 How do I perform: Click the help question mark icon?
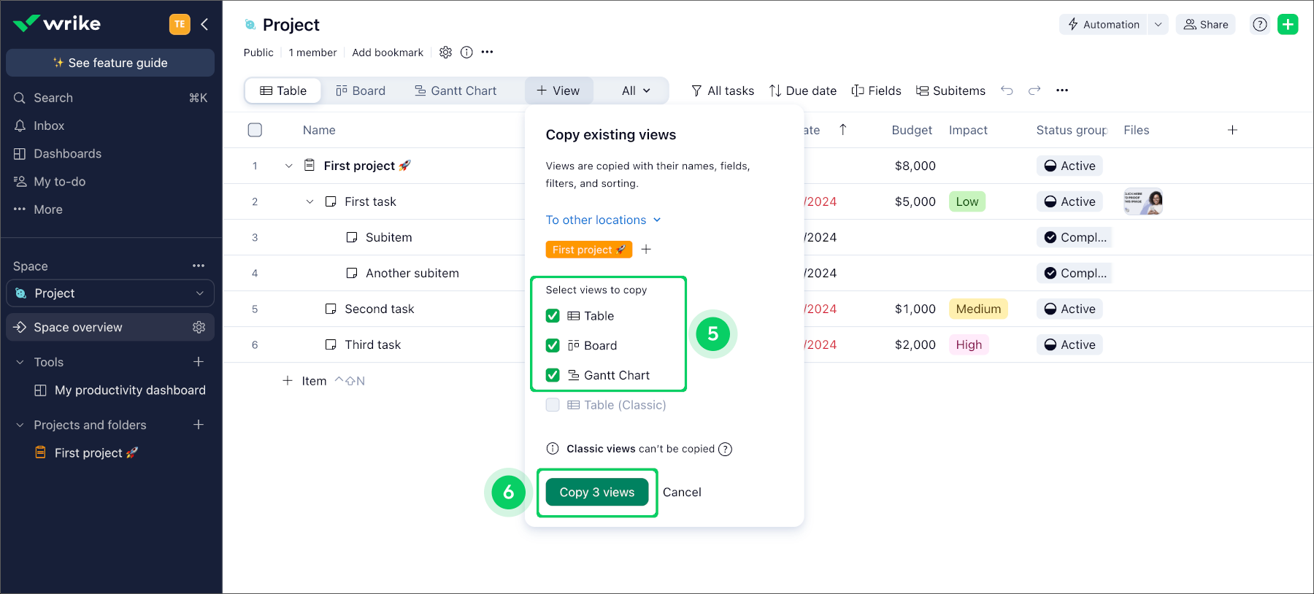click(x=1260, y=24)
